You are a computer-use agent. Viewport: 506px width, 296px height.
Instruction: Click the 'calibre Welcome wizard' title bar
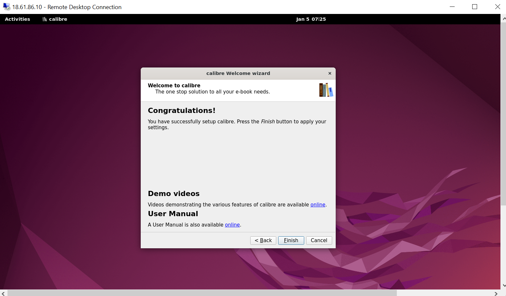pos(238,73)
